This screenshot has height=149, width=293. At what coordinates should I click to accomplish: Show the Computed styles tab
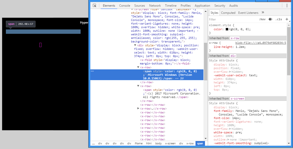point(228,13)
